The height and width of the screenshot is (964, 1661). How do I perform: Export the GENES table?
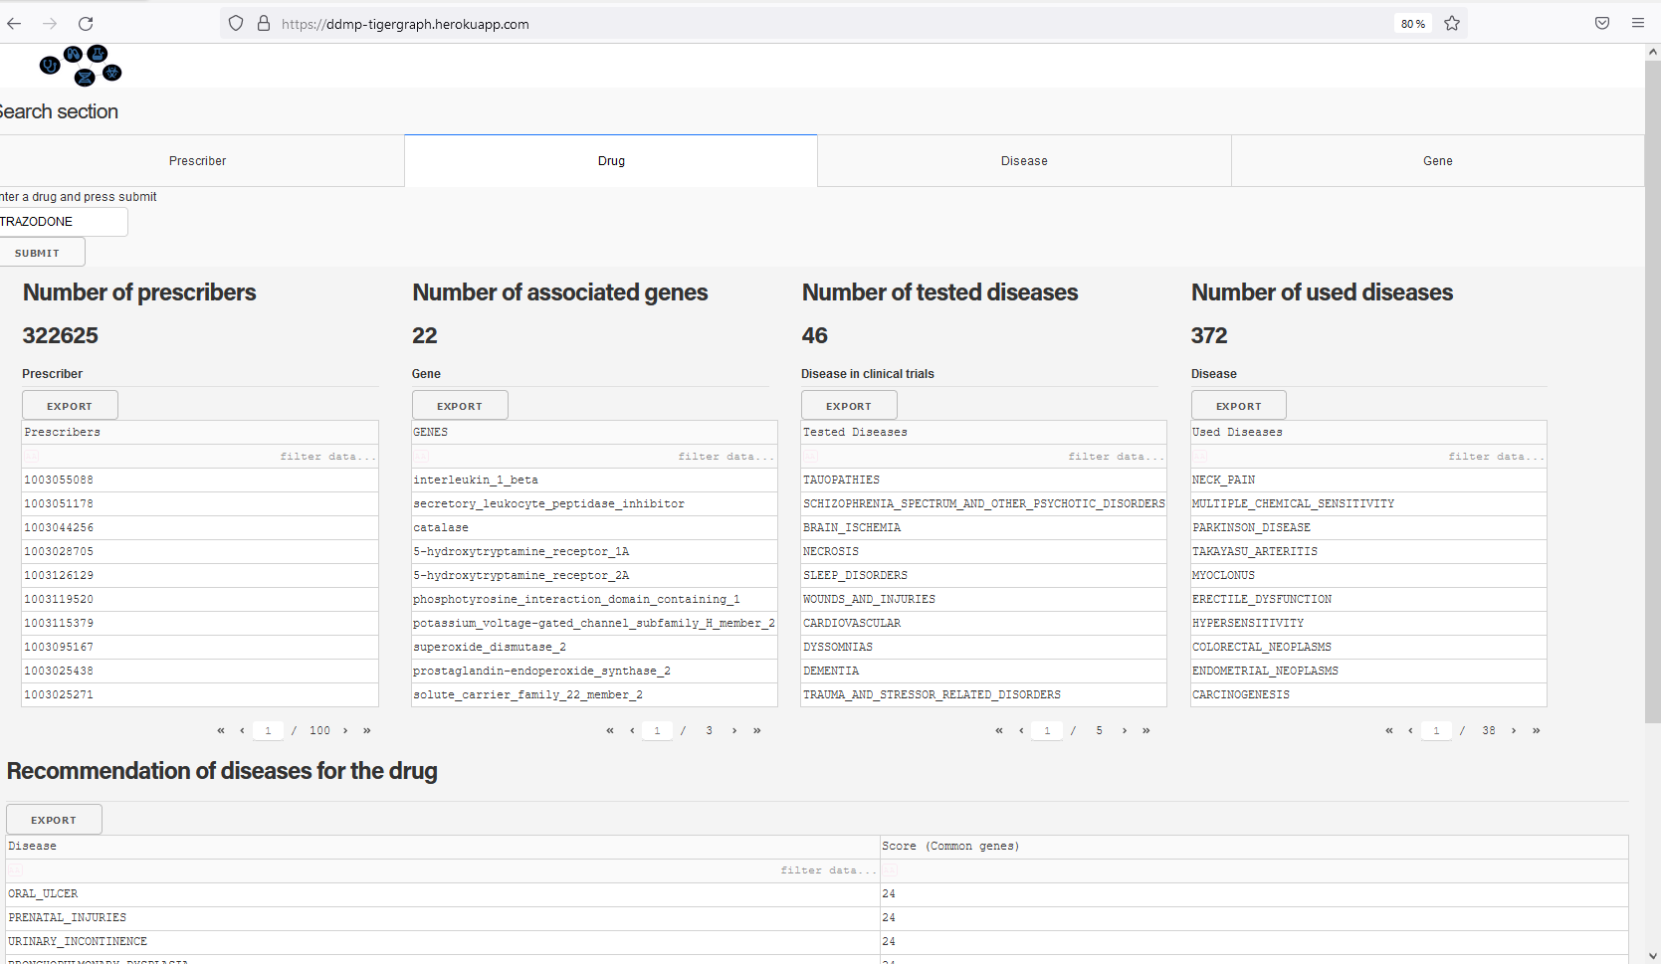(x=460, y=406)
